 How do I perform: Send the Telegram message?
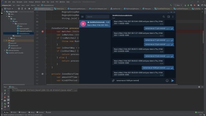pos(173,81)
